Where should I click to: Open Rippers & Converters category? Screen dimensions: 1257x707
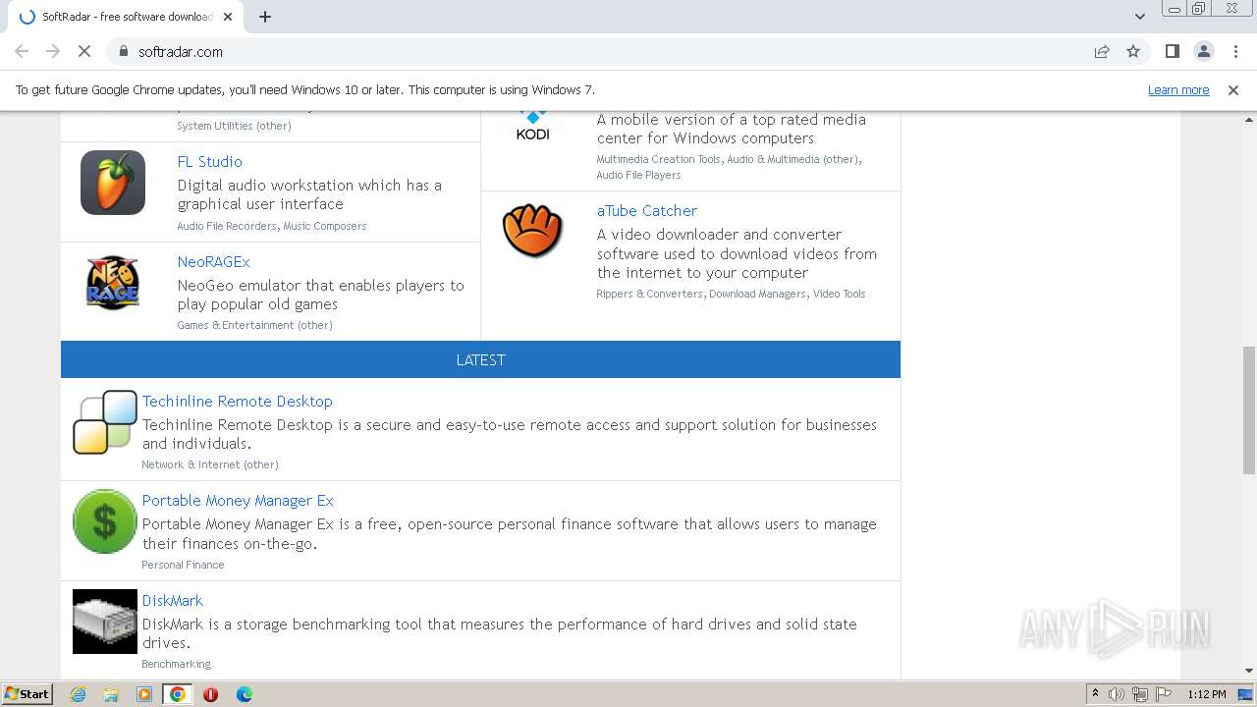coord(649,294)
